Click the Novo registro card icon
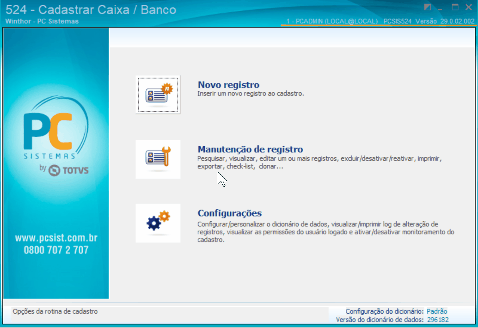This screenshot has width=478, height=328. pos(158,95)
